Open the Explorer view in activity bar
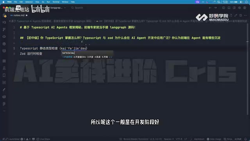This screenshot has width=250, height=141. (4, 16)
